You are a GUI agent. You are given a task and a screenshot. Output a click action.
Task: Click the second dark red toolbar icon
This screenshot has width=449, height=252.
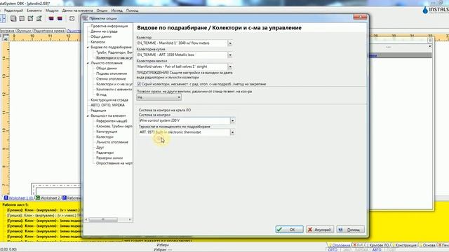pos(60,19)
